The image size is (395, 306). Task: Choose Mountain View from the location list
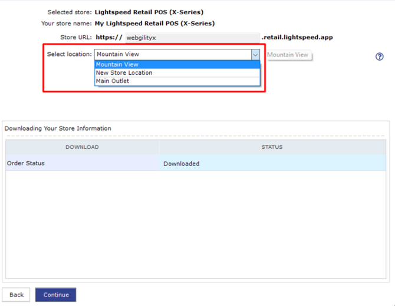click(x=177, y=65)
